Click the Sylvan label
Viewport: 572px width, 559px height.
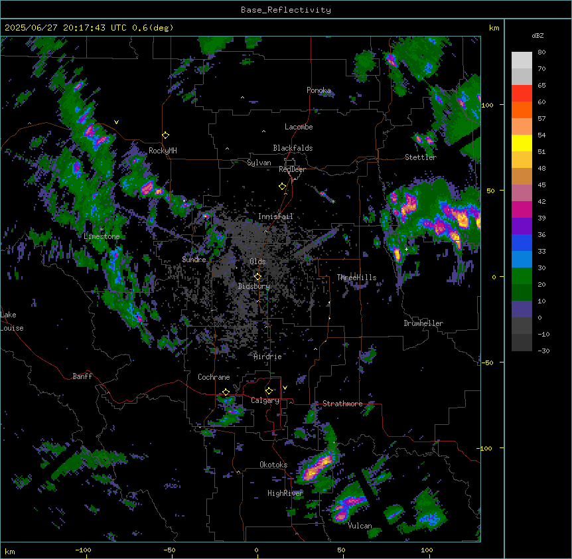click(259, 163)
